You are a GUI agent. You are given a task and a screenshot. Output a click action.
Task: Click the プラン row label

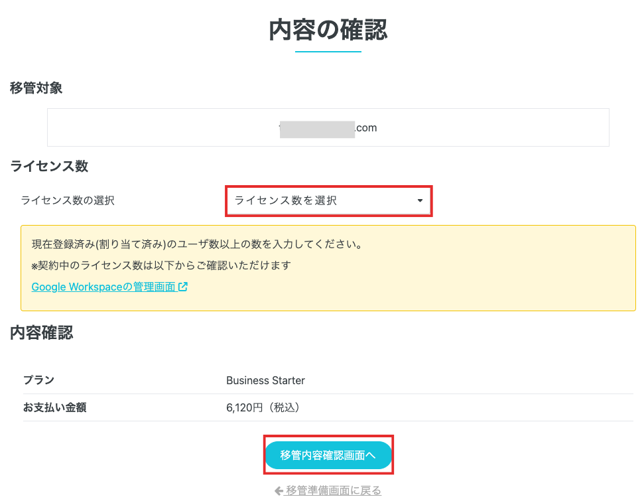38,380
